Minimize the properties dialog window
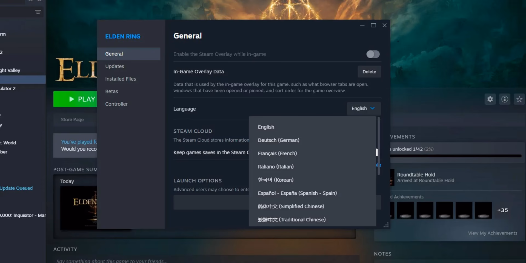The image size is (526, 263). tap(362, 25)
